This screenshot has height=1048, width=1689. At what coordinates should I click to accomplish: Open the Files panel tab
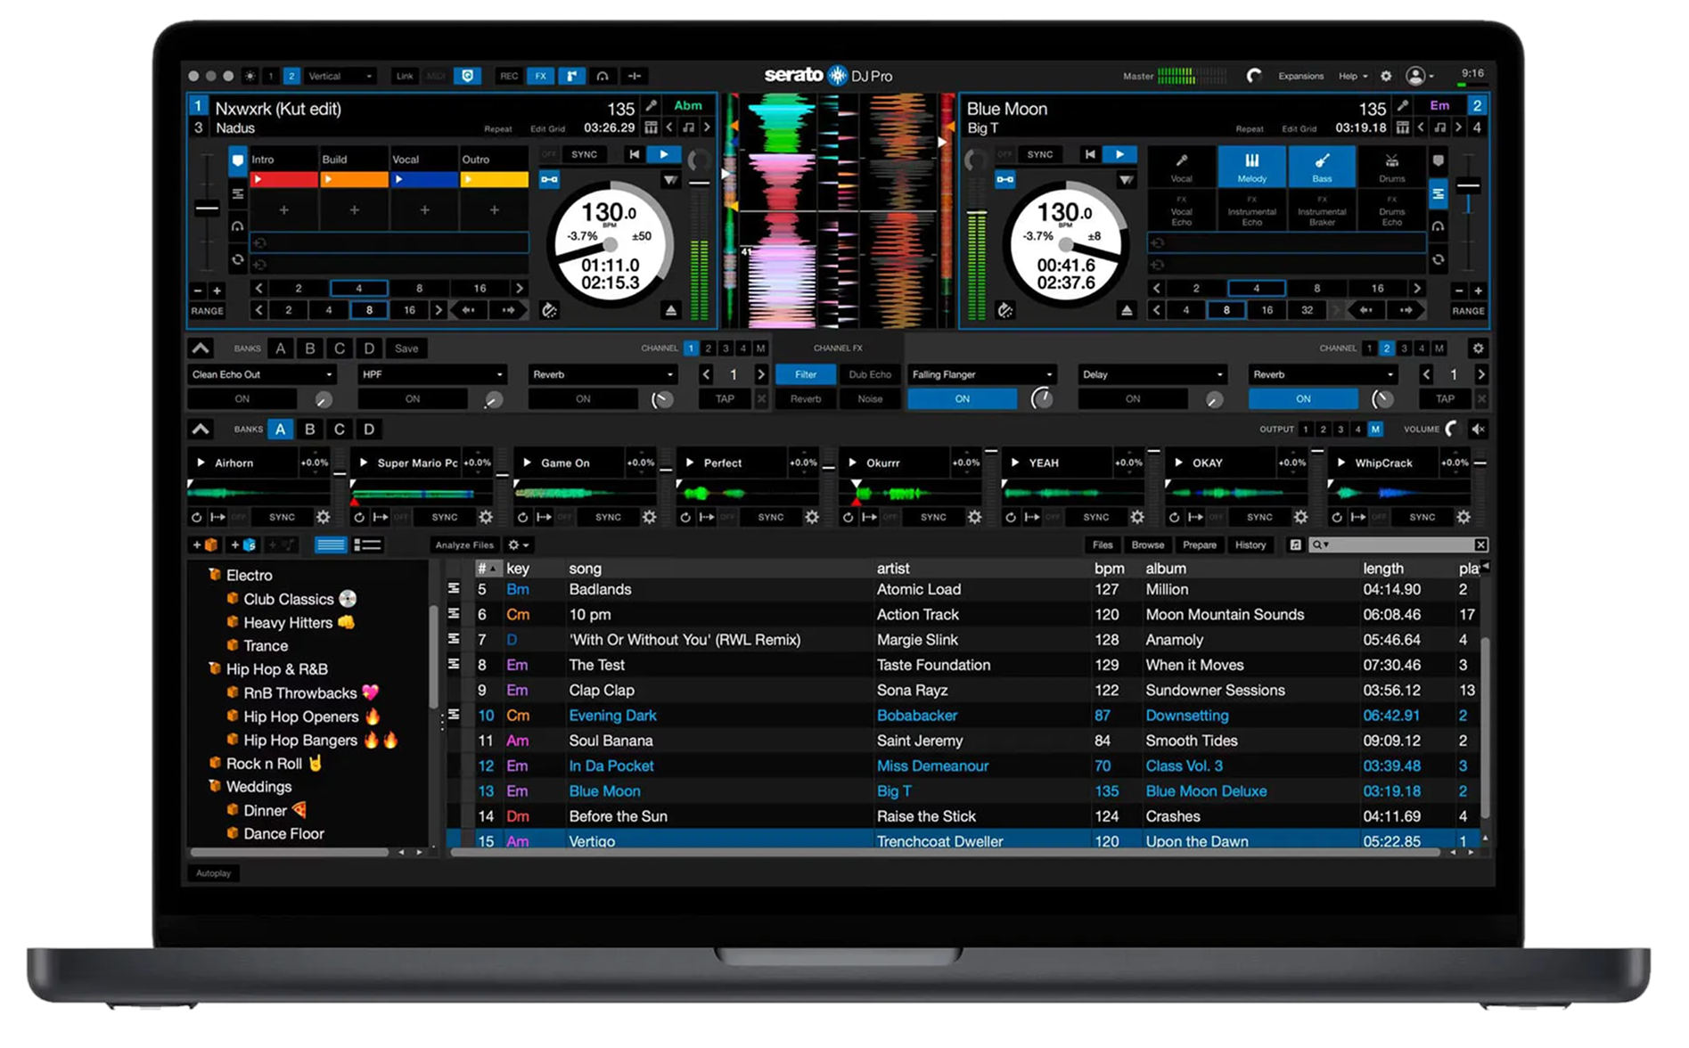click(x=1103, y=544)
